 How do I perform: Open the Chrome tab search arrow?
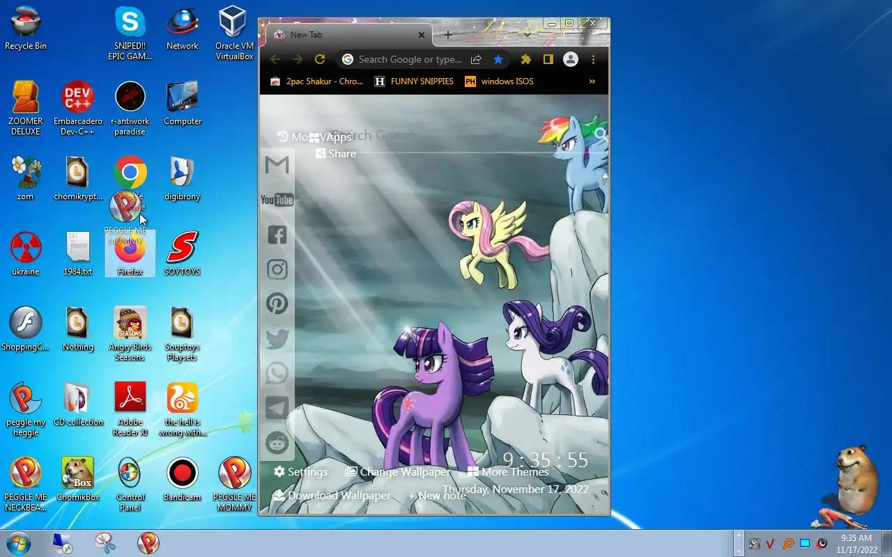pyautogui.click(x=528, y=34)
